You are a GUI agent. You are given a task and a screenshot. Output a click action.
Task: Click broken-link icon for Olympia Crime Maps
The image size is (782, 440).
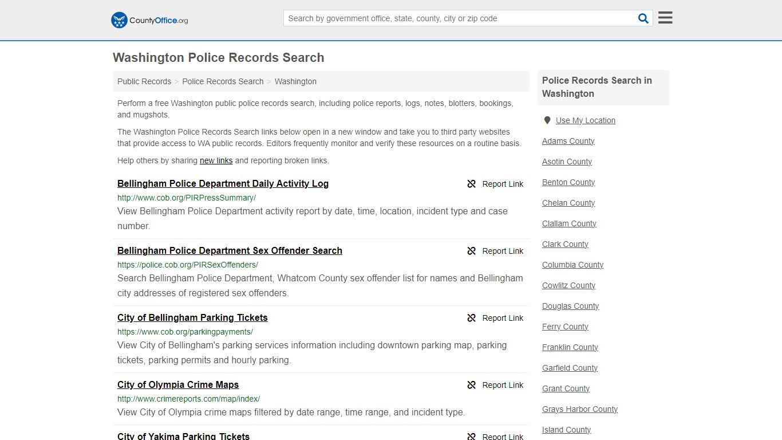(472, 385)
